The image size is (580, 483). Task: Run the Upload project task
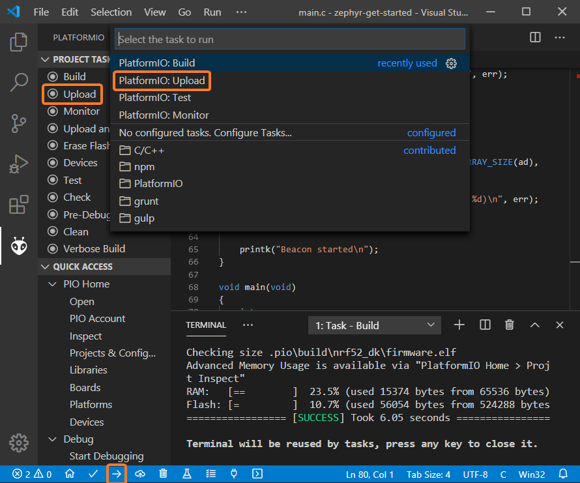click(x=80, y=95)
